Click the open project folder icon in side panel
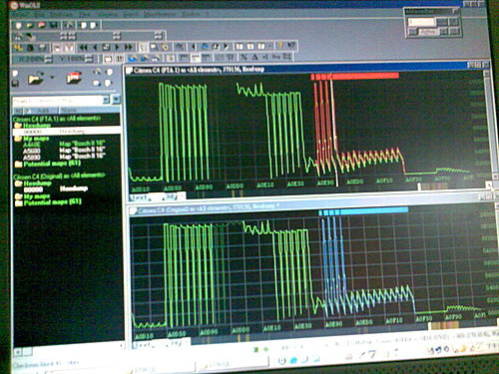The height and width of the screenshot is (374, 499). [36, 79]
